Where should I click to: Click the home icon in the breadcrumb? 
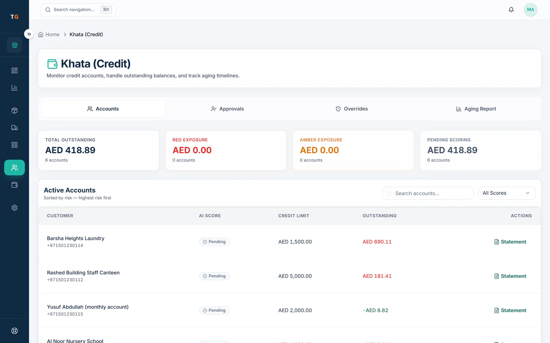[41, 35]
